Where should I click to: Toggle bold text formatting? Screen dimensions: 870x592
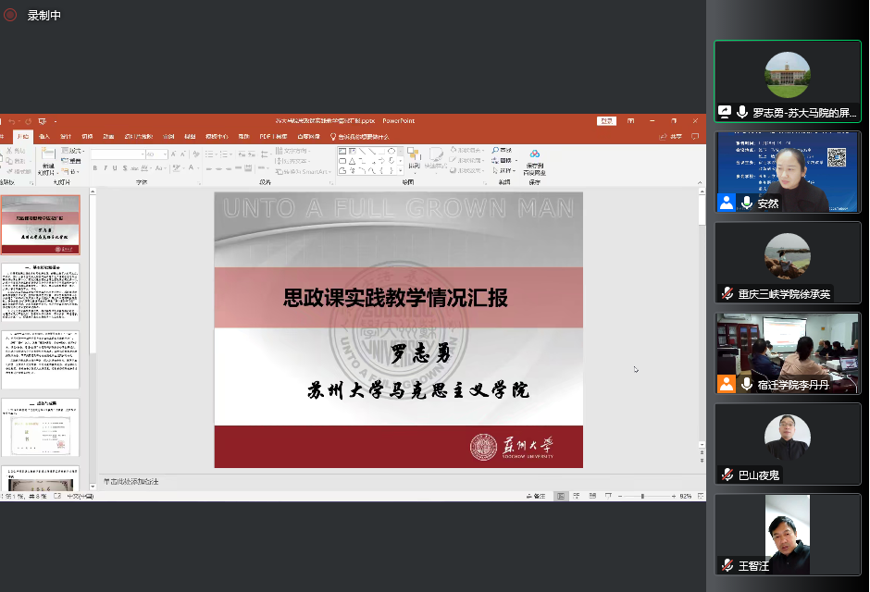tap(95, 168)
